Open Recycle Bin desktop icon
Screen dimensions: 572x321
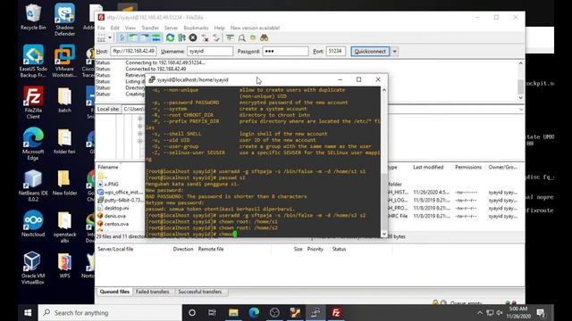pyautogui.click(x=33, y=17)
